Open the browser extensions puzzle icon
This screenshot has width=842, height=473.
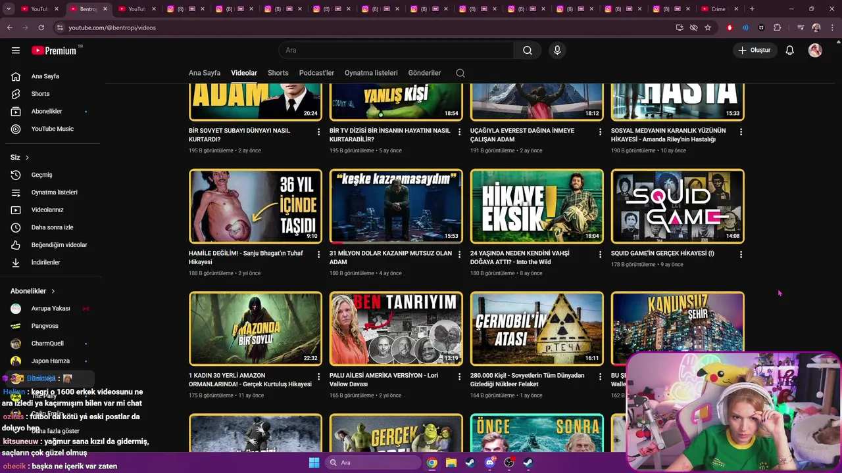click(x=778, y=28)
